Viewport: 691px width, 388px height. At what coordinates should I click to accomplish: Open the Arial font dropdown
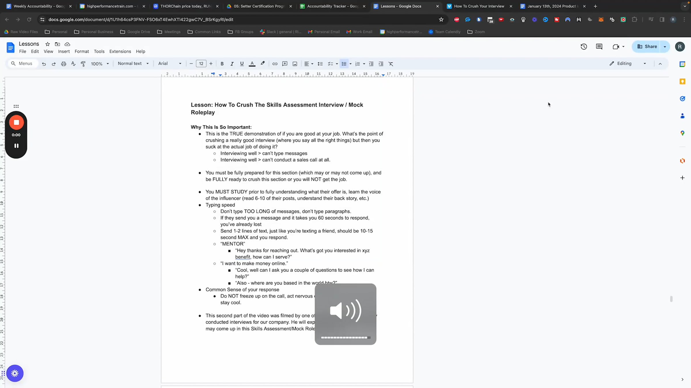(x=170, y=64)
